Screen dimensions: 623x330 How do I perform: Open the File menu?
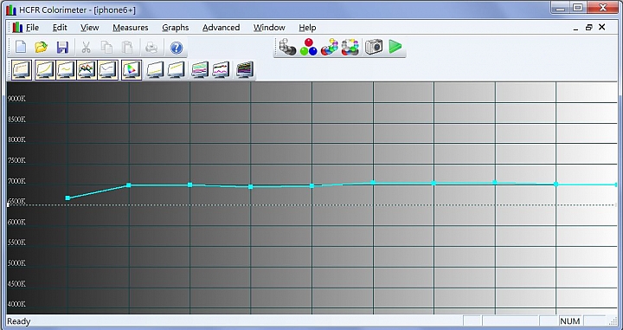tap(32, 28)
